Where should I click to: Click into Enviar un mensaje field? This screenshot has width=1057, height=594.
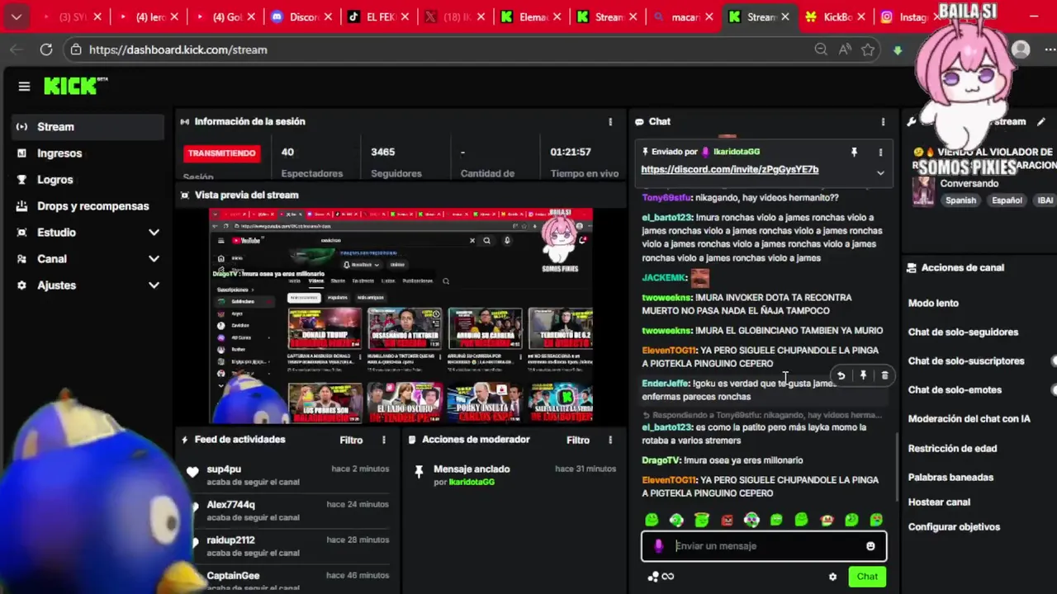click(x=764, y=546)
